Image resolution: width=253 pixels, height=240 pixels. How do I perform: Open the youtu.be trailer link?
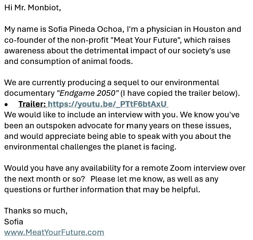coord(107,104)
